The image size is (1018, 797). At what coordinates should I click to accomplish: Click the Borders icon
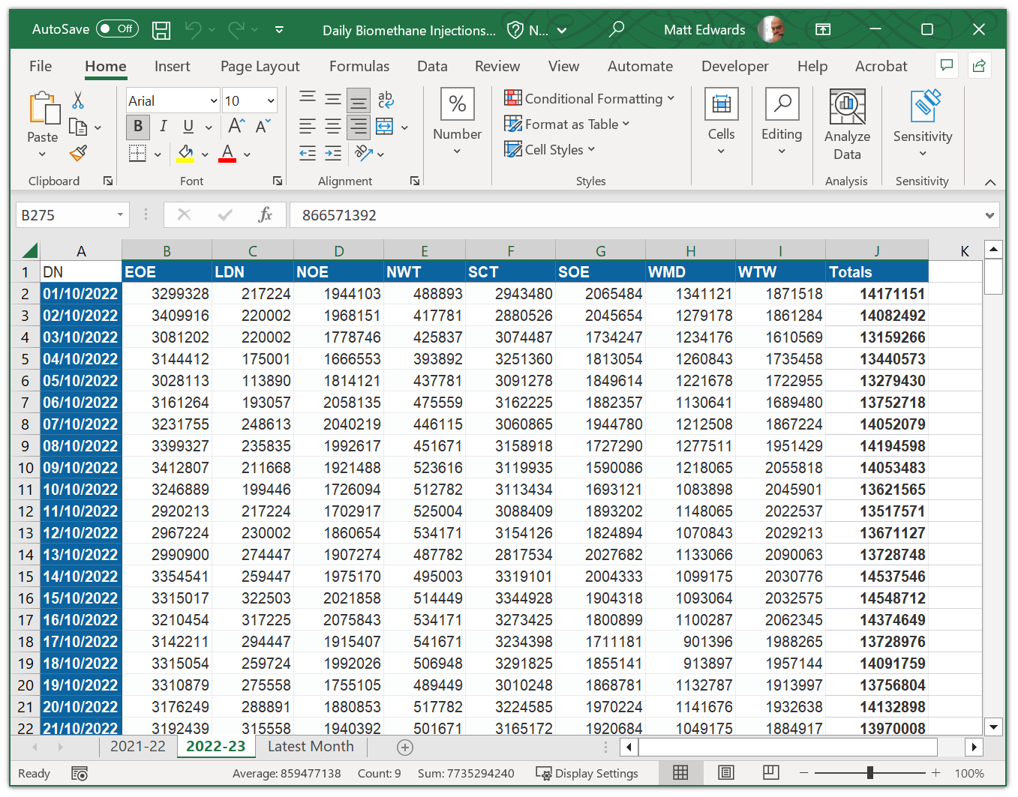point(138,154)
